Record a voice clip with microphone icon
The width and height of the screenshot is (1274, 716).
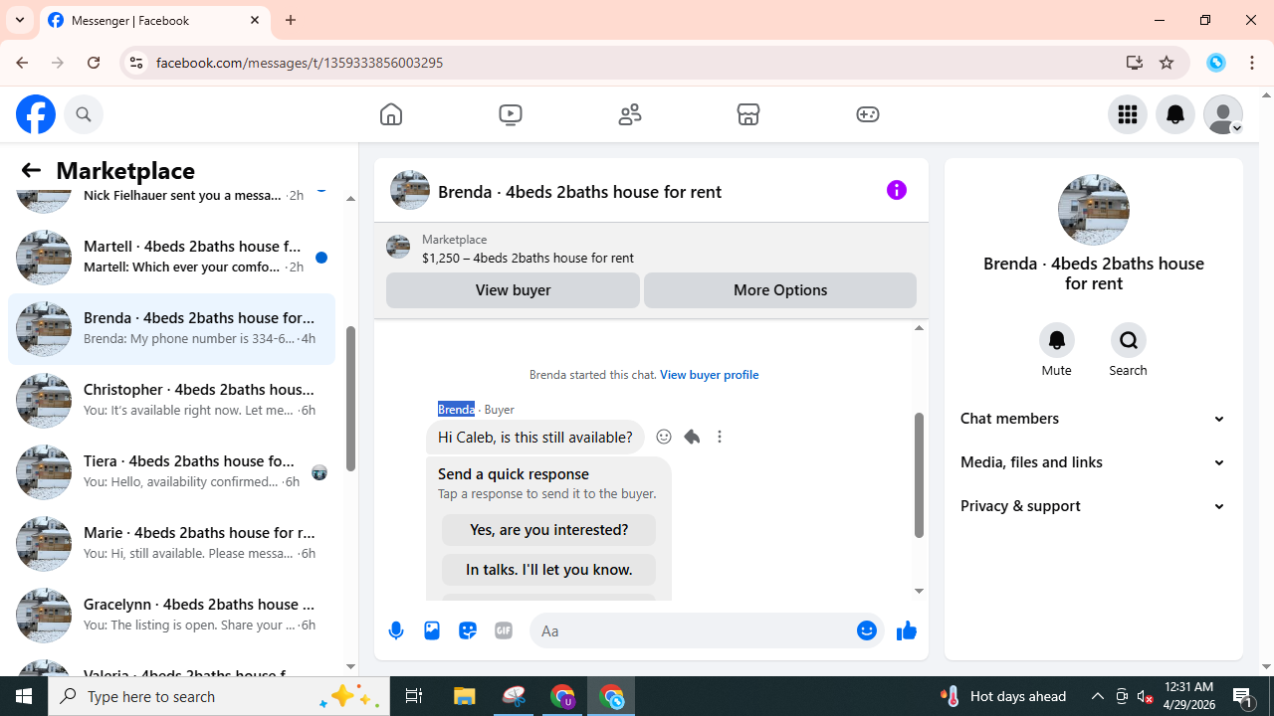click(396, 630)
